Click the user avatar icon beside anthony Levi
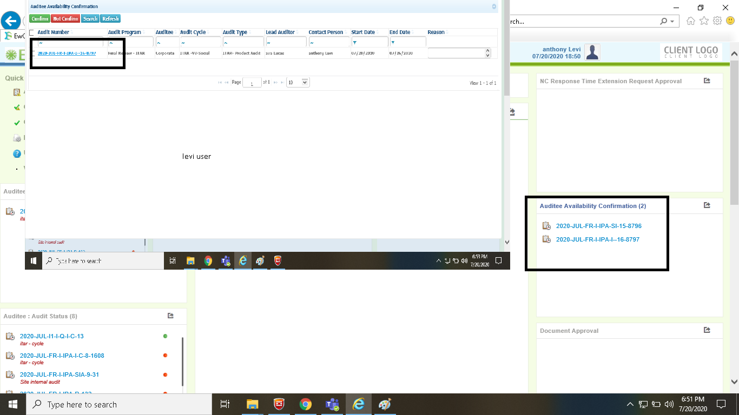Image resolution: width=739 pixels, height=415 pixels. coord(593,52)
